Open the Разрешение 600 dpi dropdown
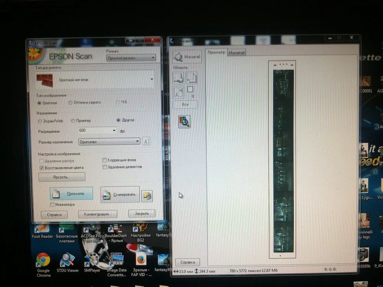The image size is (383, 287). [x=97, y=130]
